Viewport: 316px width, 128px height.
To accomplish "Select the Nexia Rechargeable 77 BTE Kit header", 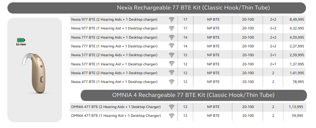I will click(157, 8).
